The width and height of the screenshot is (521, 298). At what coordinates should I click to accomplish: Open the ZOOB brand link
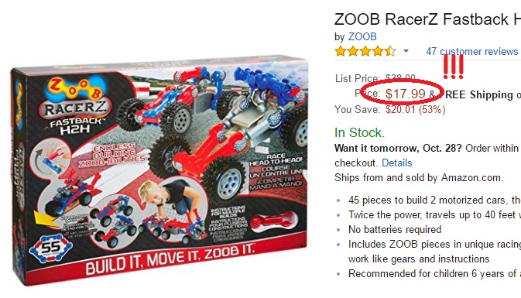point(362,36)
